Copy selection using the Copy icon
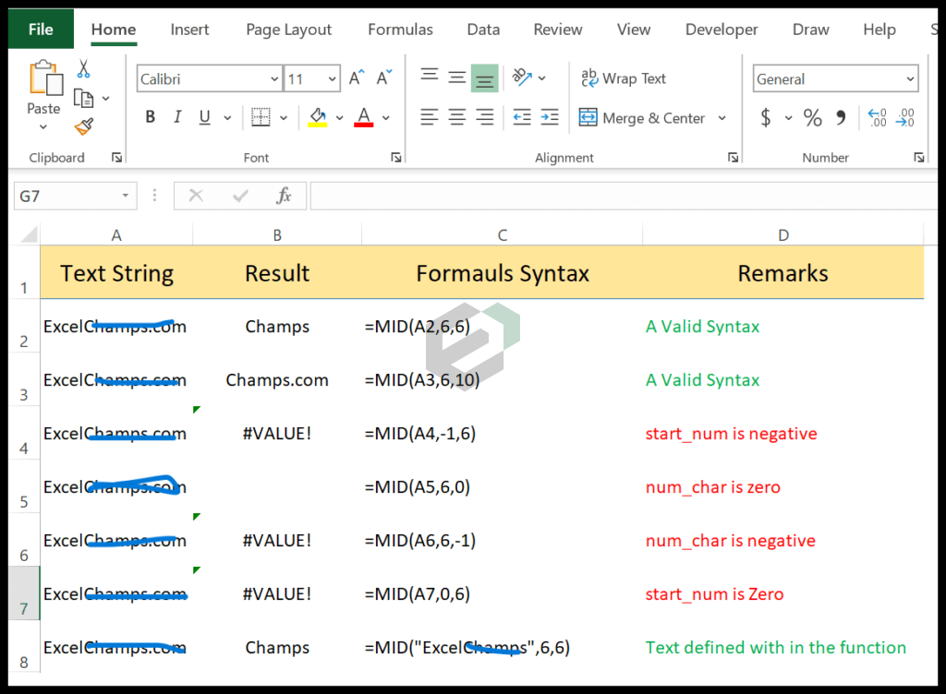 point(83,98)
